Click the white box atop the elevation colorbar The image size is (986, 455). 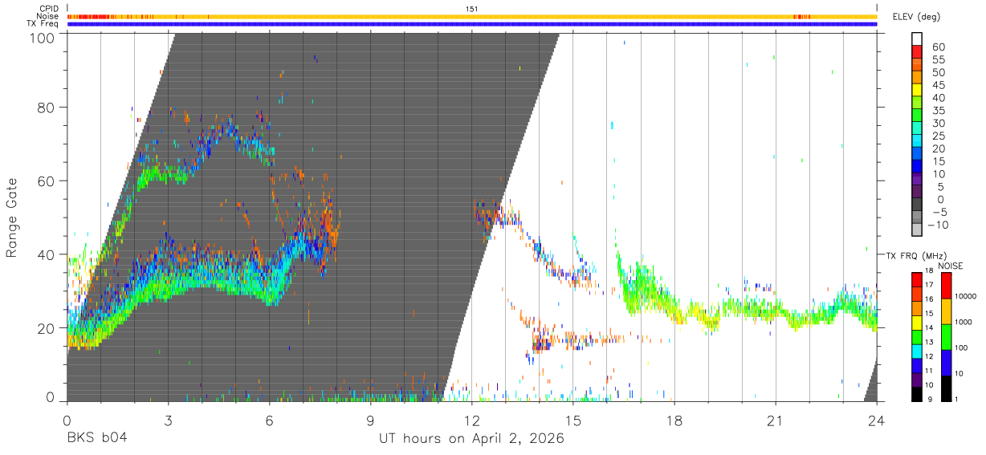coord(918,39)
